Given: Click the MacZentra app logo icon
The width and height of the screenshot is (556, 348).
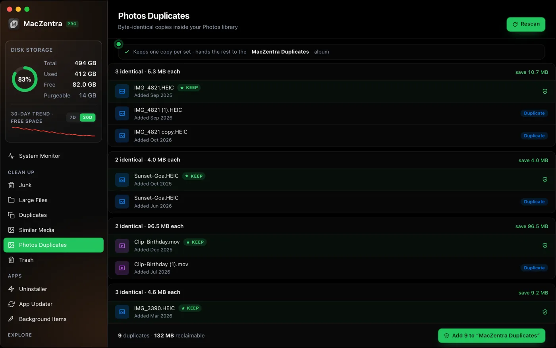Looking at the screenshot, I should tap(14, 24).
